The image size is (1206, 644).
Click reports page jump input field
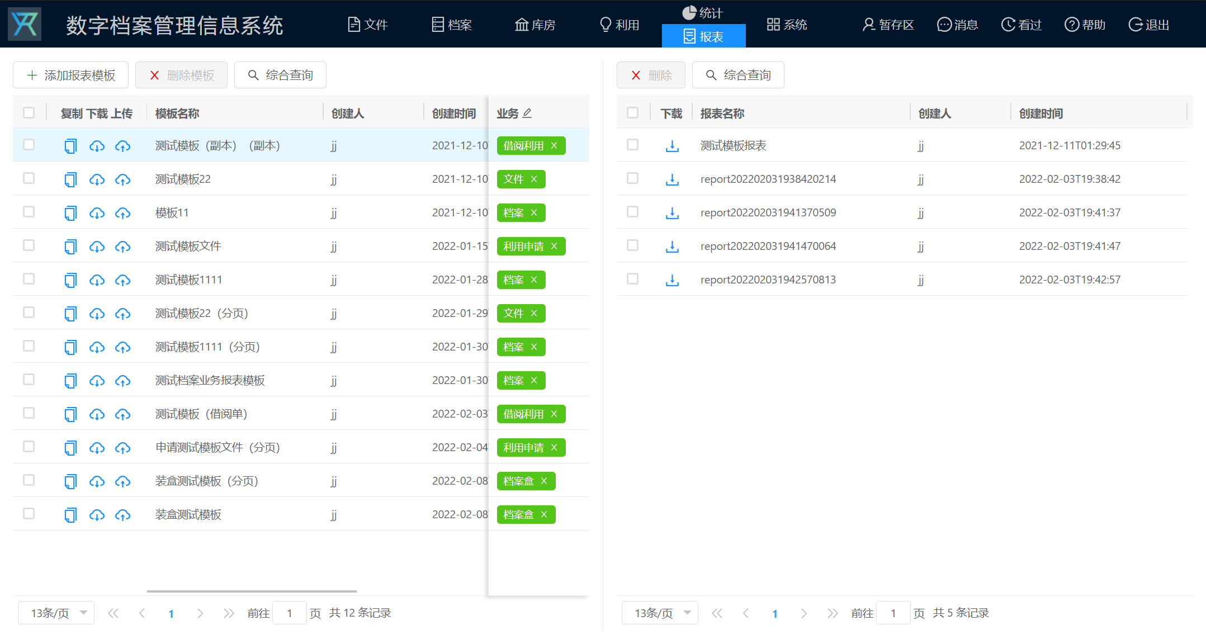893,613
